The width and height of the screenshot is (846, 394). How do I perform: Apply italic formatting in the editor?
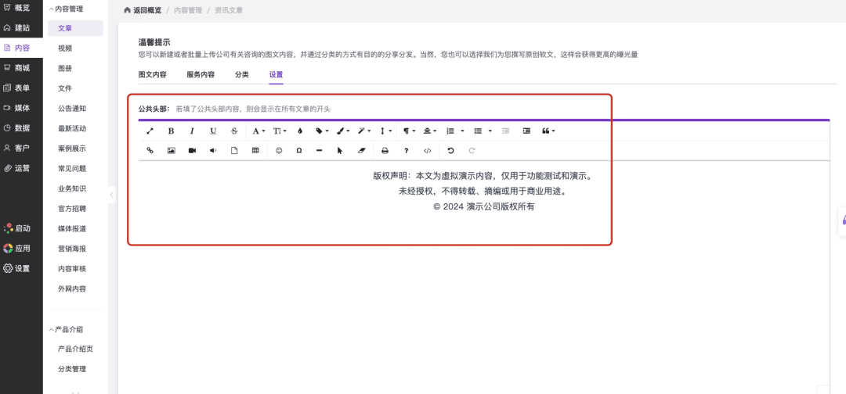coord(192,131)
